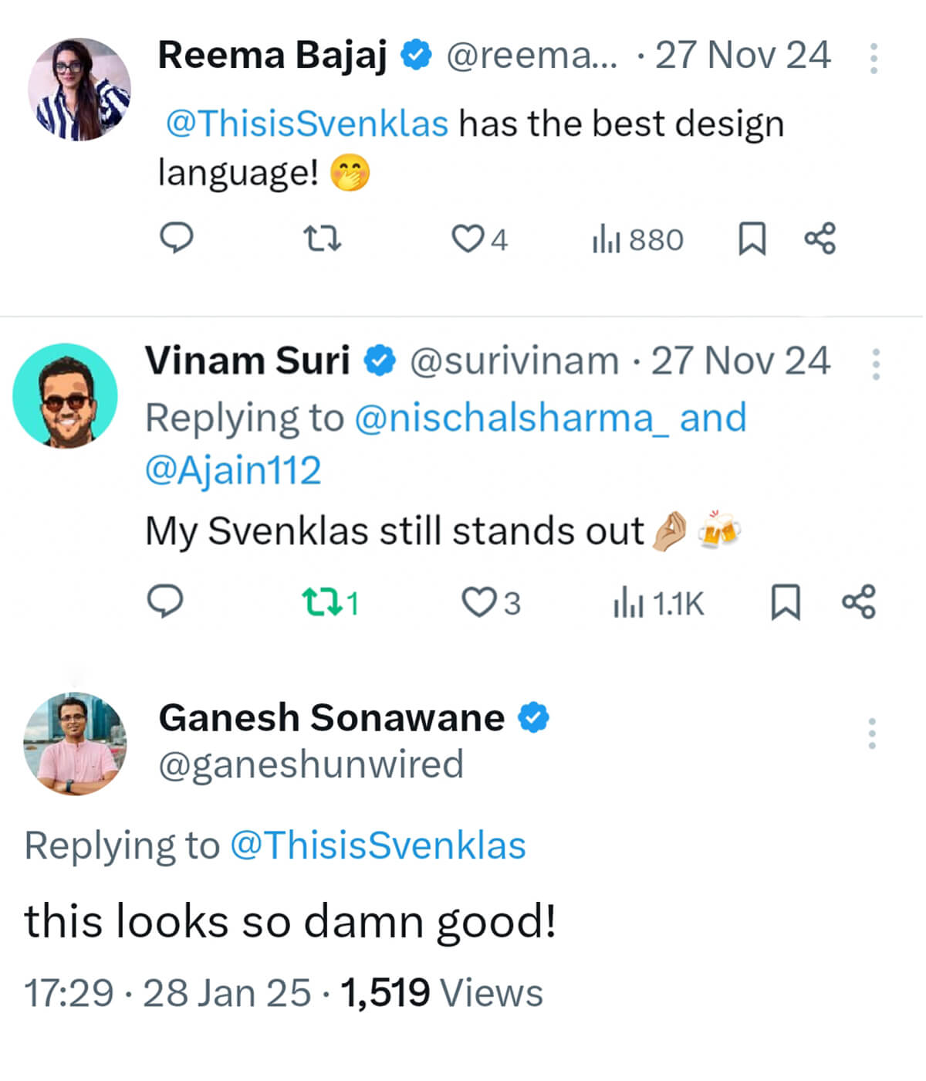Reply to Vinam Suri's tweet
This screenshot has width=926, height=1081.
[165, 601]
